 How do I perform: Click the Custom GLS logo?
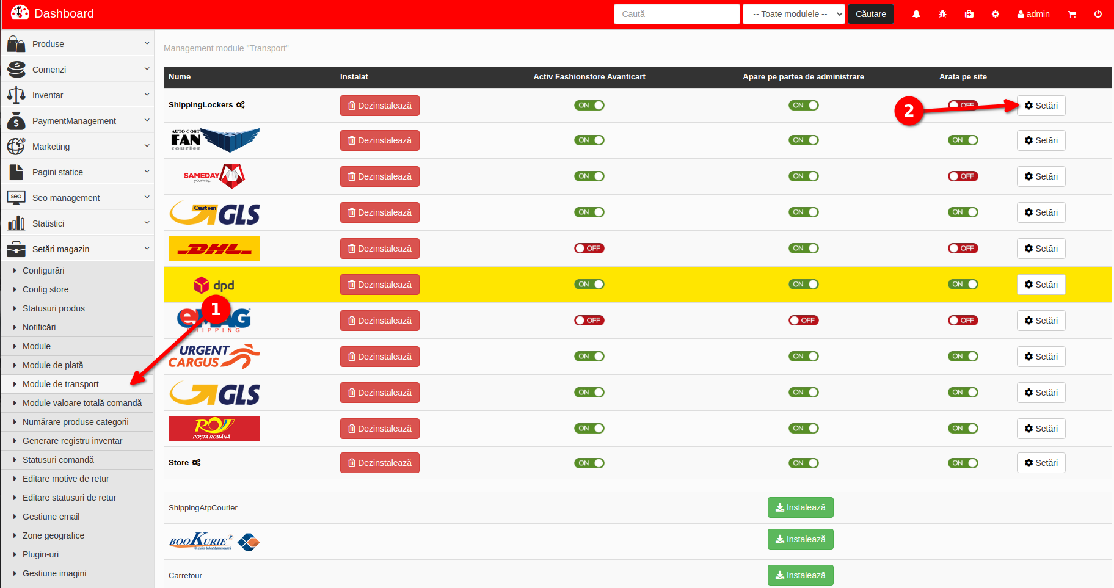[x=214, y=213]
